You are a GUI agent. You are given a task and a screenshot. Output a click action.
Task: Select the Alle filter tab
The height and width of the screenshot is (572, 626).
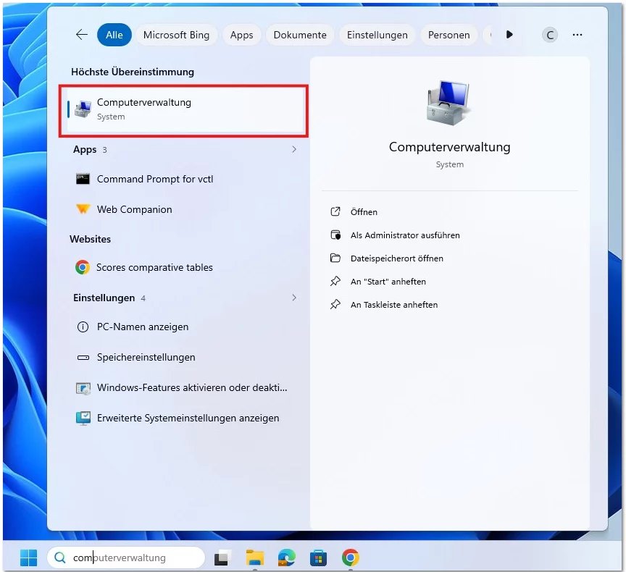[x=114, y=35]
